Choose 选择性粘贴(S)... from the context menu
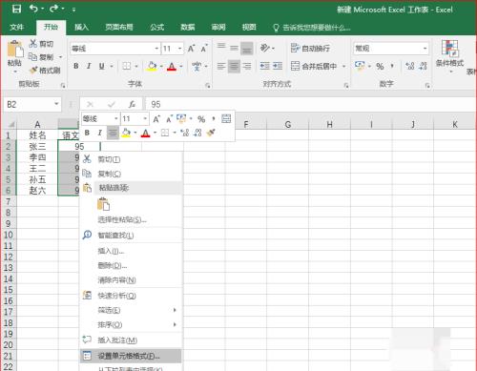Viewport: 477px width, 371px height. pyautogui.click(x=131, y=219)
